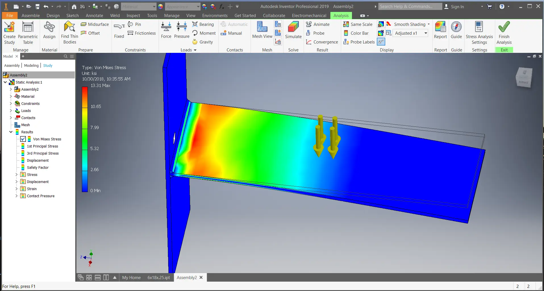Add a Frictionless constraint
544x291 pixels.
(141, 33)
